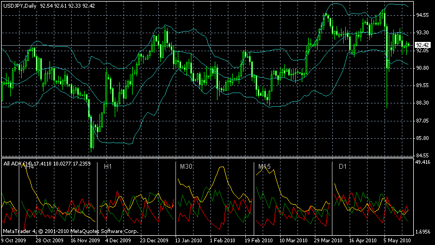435x245 pixels.
Task: Click the 49.416 indicator scale maximum
Action: click(423, 162)
